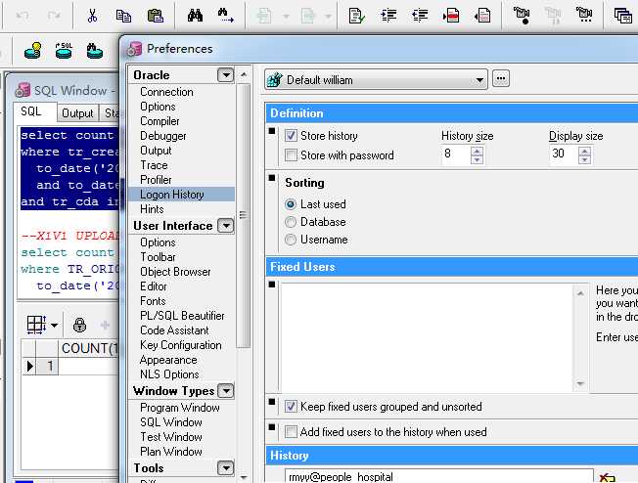
Task: Click the record macro camera icon
Action: pyautogui.click(x=522, y=16)
